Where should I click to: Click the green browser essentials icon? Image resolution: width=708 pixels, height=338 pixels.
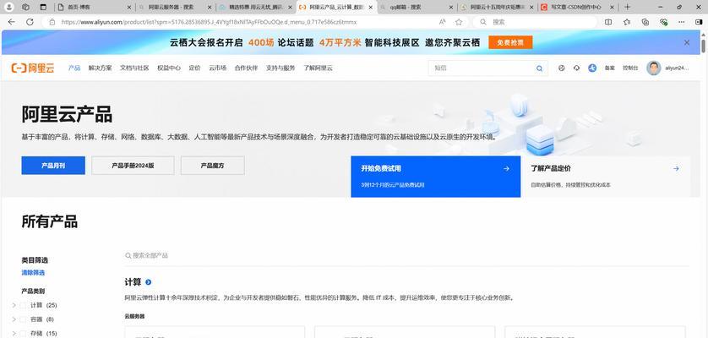[x=663, y=22]
